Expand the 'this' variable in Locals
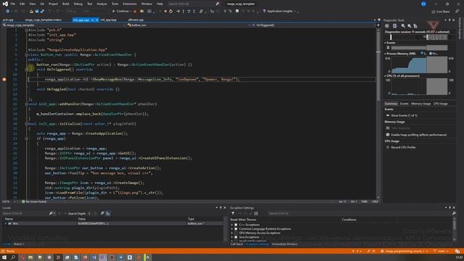This screenshot has height=261, width=464. [x=6, y=224]
